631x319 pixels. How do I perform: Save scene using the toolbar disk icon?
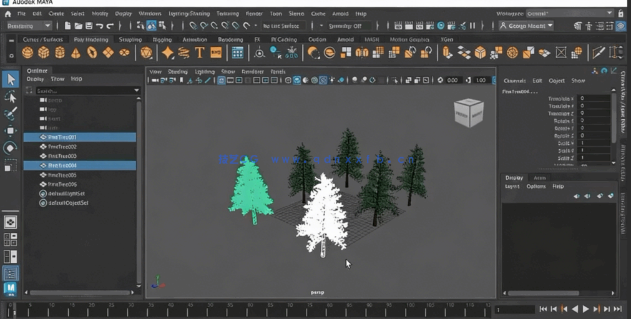point(89,26)
